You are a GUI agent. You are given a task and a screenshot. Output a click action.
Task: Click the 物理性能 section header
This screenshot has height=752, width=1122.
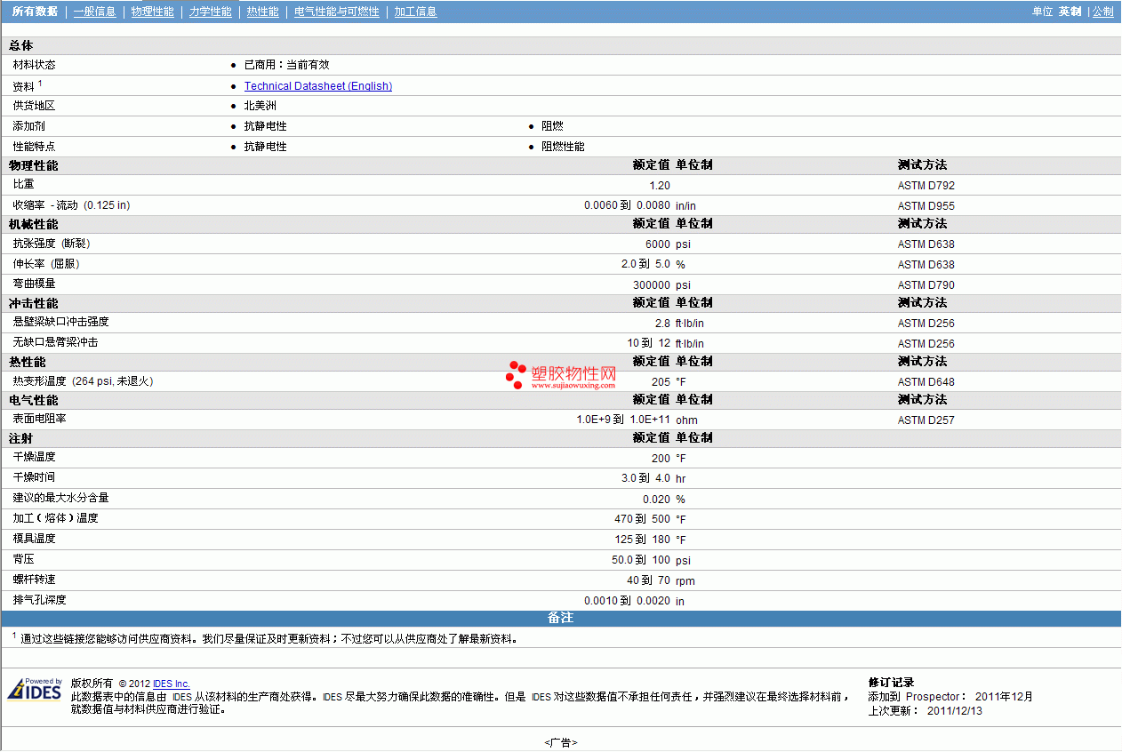pos(34,165)
